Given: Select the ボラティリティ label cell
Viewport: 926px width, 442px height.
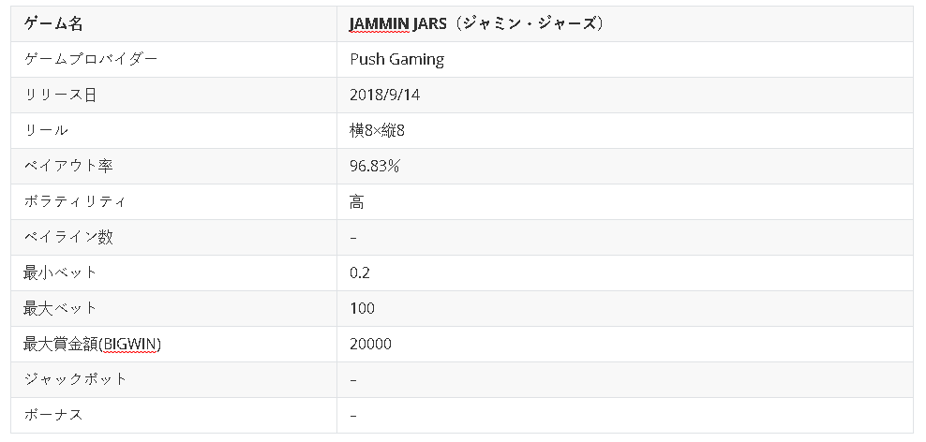Looking at the screenshot, I should point(173,202).
